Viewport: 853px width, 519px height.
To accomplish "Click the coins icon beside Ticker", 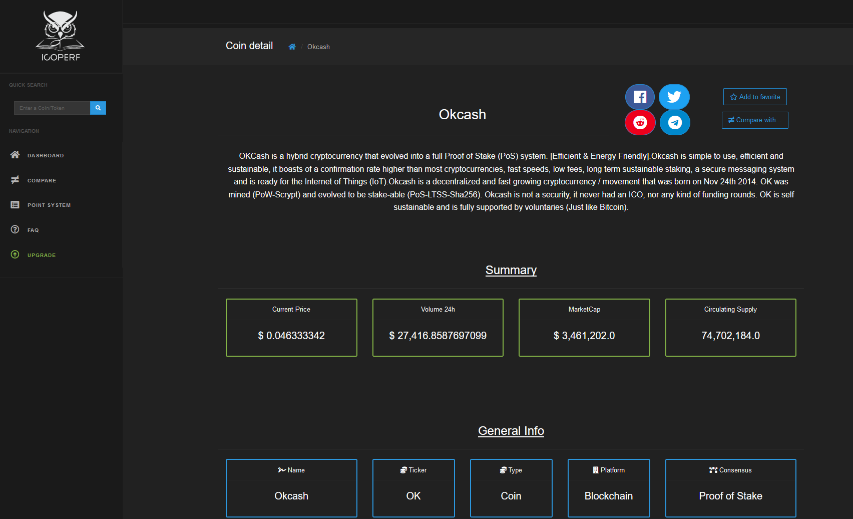I will [403, 470].
